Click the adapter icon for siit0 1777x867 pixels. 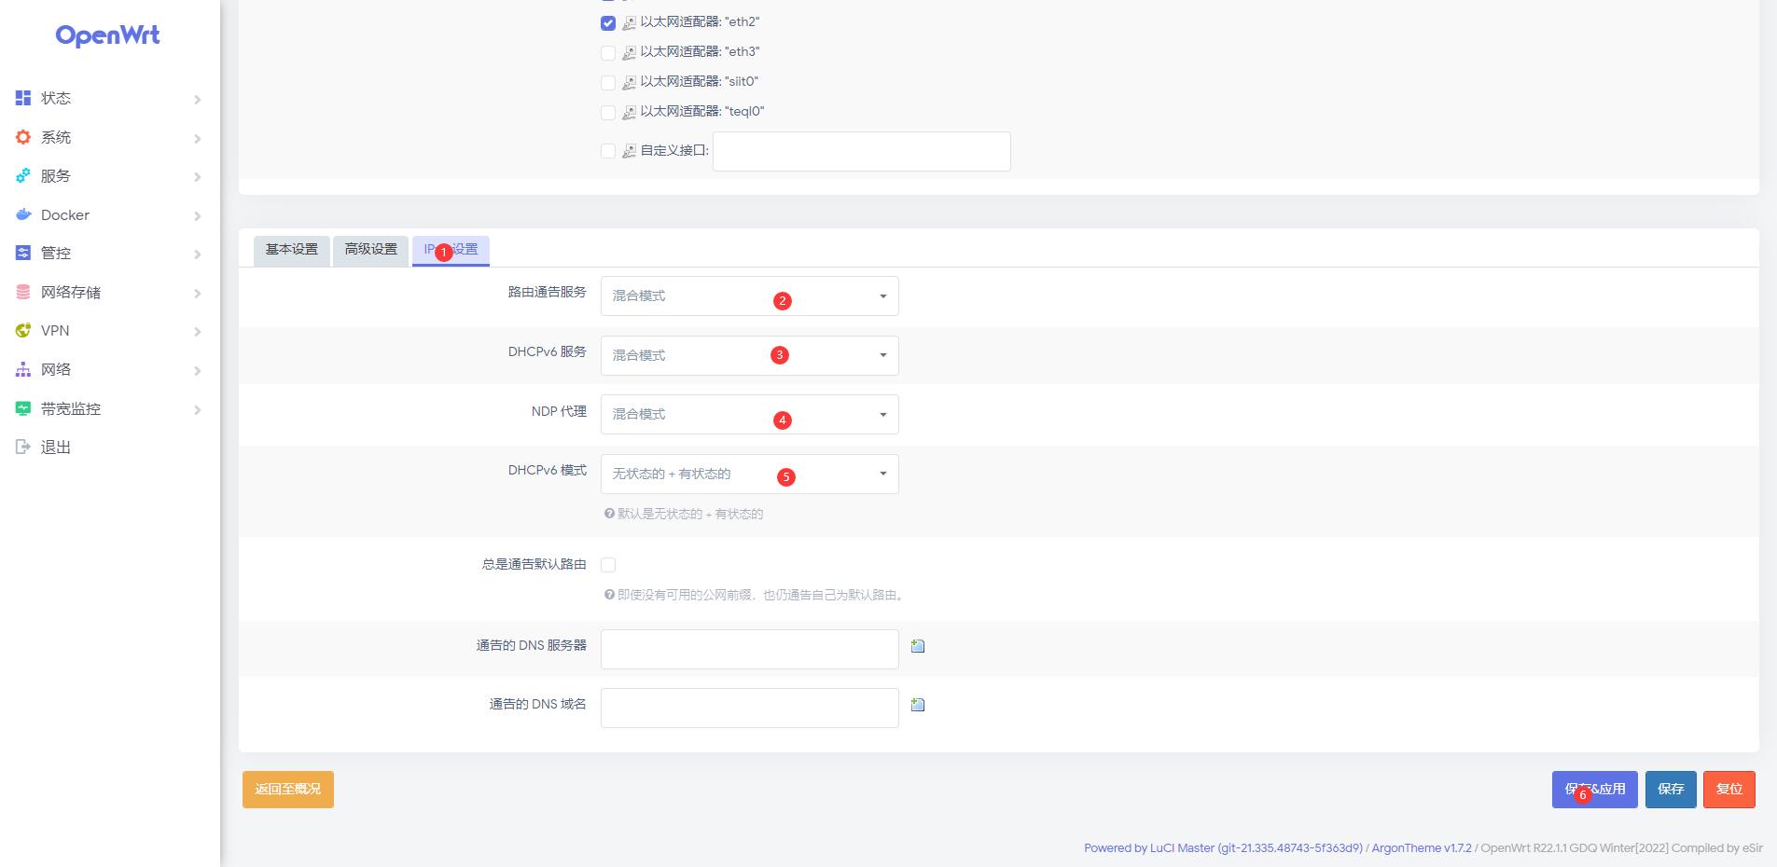pos(630,82)
